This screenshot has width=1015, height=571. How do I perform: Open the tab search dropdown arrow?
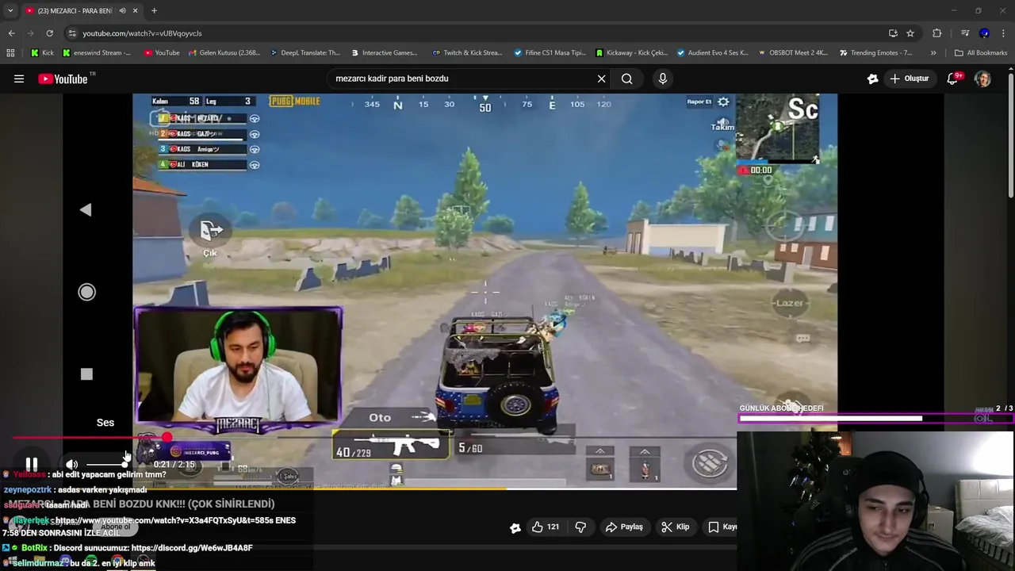click(10, 10)
